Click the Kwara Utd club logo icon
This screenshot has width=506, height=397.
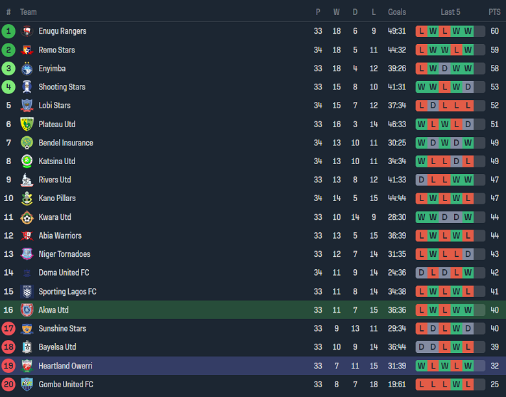point(27,217)
